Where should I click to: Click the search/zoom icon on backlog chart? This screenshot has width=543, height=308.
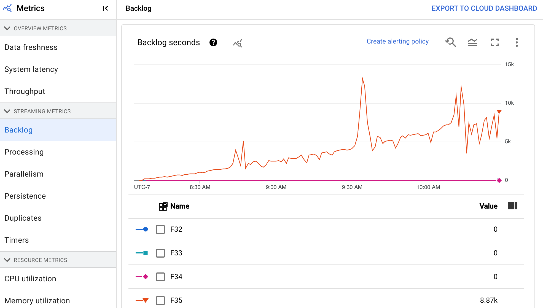click(x=451, y=42)
